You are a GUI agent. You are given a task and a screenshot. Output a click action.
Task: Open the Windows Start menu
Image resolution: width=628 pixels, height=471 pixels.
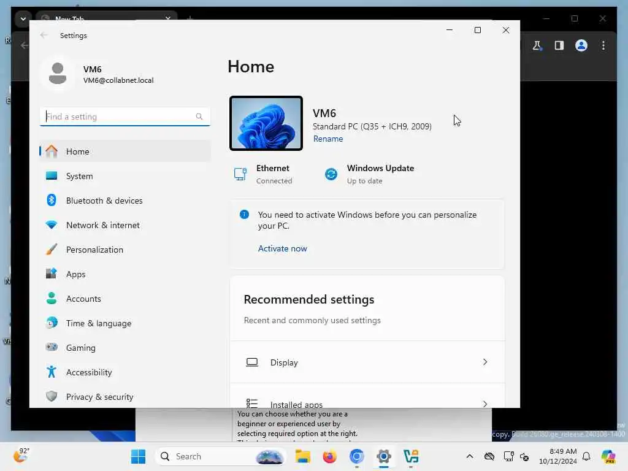(138, 456)
